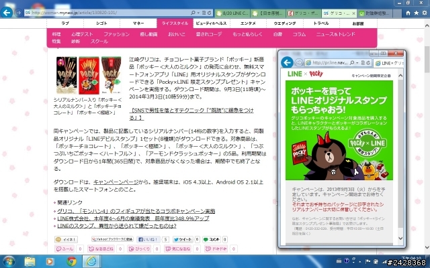
Task: Click the Windows Start orb
Action: 8,261
